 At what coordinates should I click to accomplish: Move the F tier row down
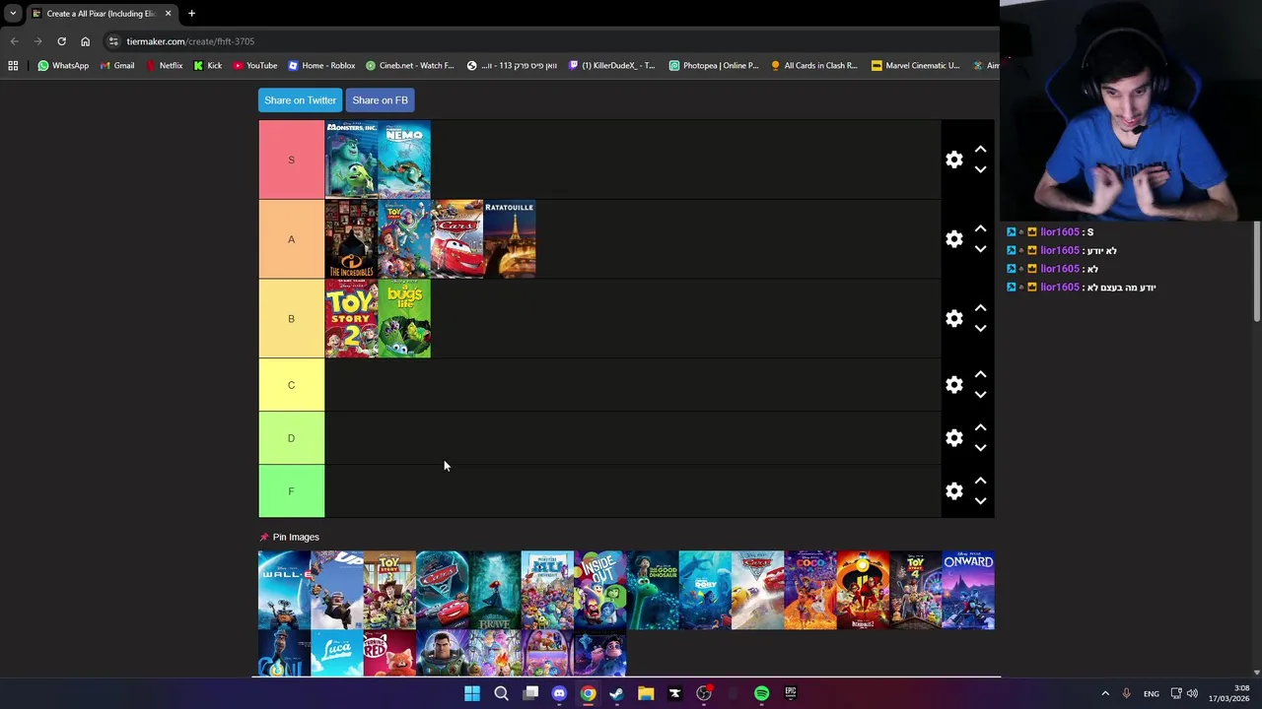[x=980, y=501]
